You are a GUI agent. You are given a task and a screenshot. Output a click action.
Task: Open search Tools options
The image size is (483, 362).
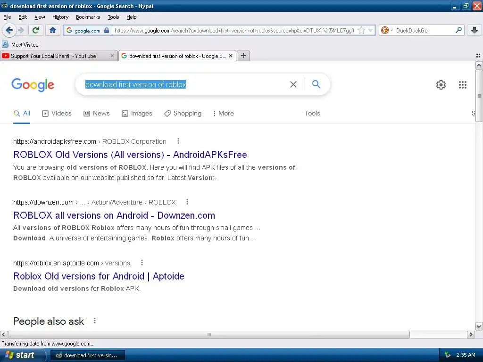pyautogui.click(x=312, y=113)
